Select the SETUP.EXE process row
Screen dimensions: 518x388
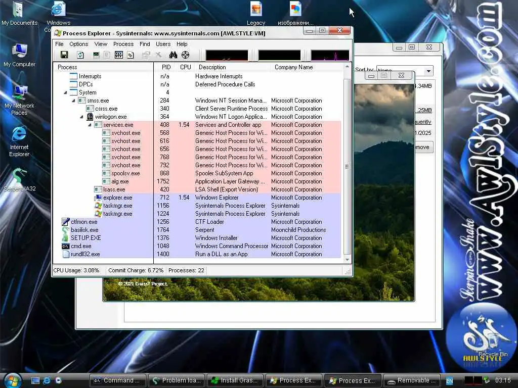click(197, 238)
